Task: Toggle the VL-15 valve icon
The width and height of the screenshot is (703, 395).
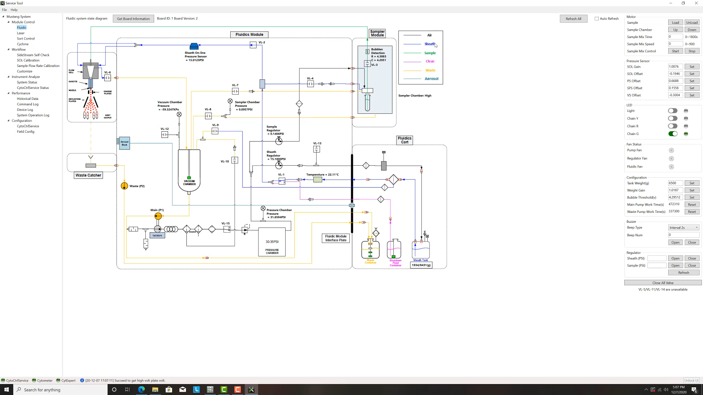Action: point(227,229)
